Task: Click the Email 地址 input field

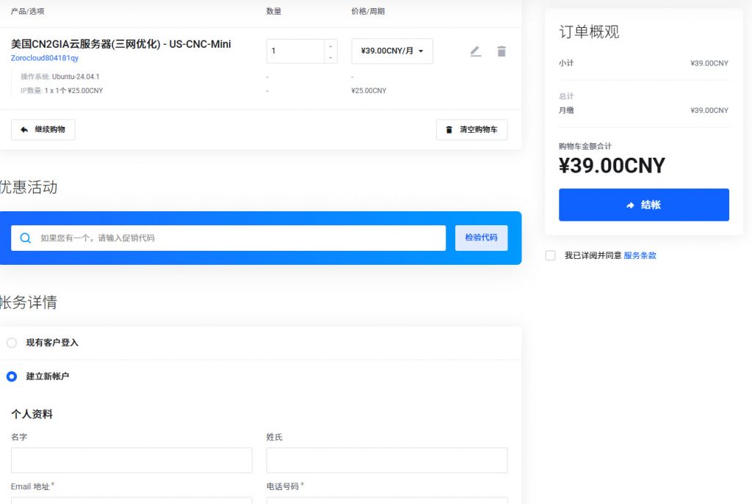Action: coord(131,502)
